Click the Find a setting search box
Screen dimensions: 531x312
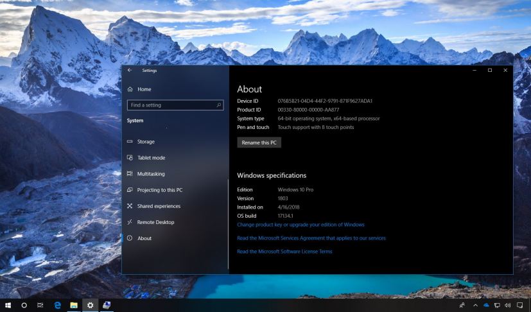click(175, 105)
